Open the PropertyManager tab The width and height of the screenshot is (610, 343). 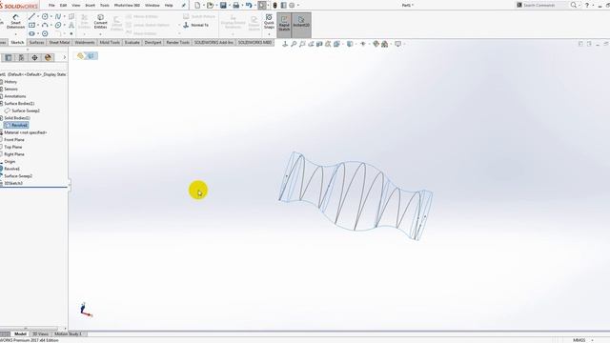(21, 57)
